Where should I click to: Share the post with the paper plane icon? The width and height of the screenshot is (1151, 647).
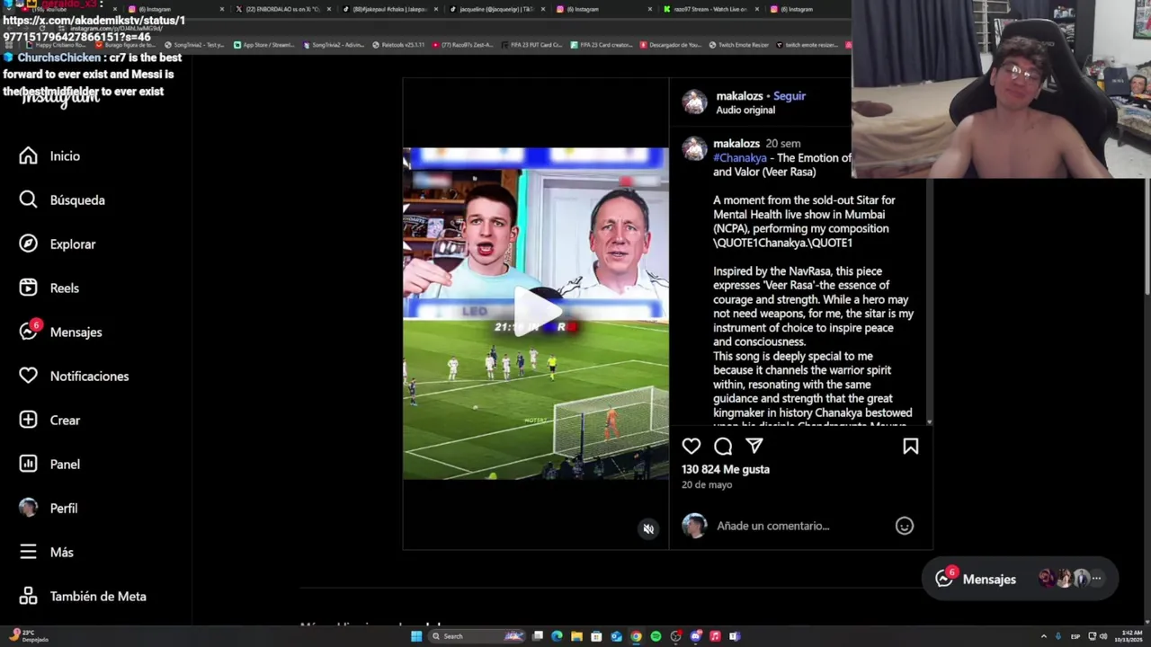coord(754,446)
